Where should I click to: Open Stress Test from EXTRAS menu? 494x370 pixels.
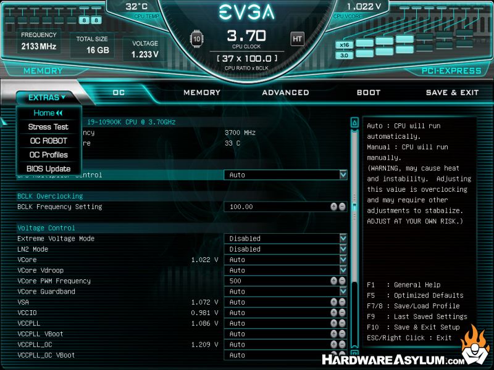pos(48,127)
